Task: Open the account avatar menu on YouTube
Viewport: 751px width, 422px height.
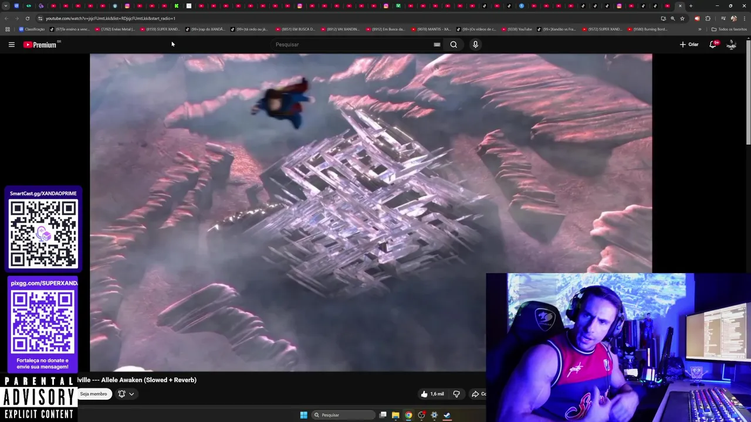Action: pyautogui.click(x=731, y=45)
